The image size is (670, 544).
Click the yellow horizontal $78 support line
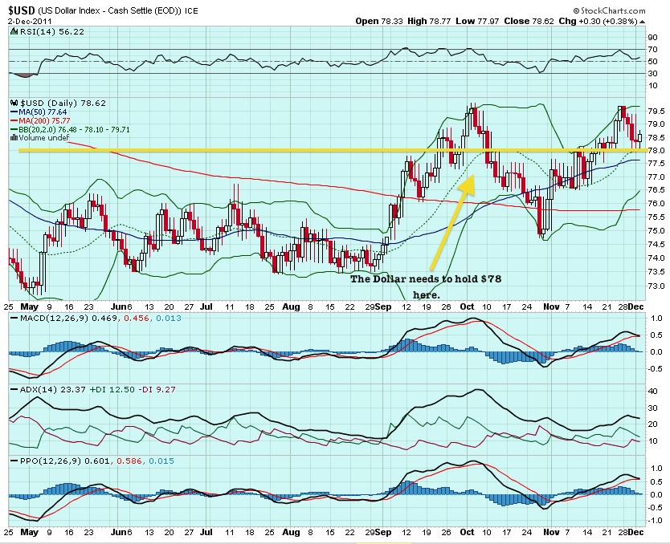(241, 150)
